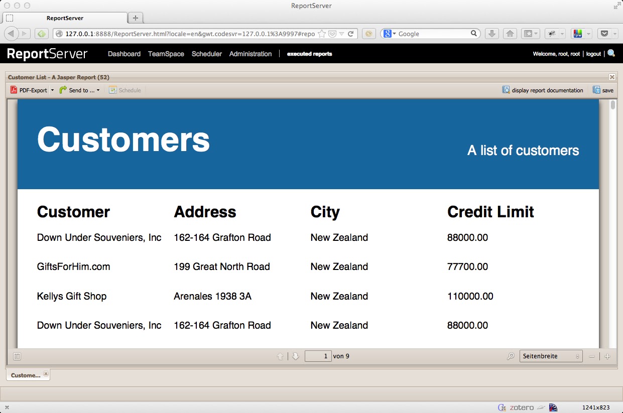The image size is (623, 413).
Task: Open the Dashboard menu item
Action: 124,54
